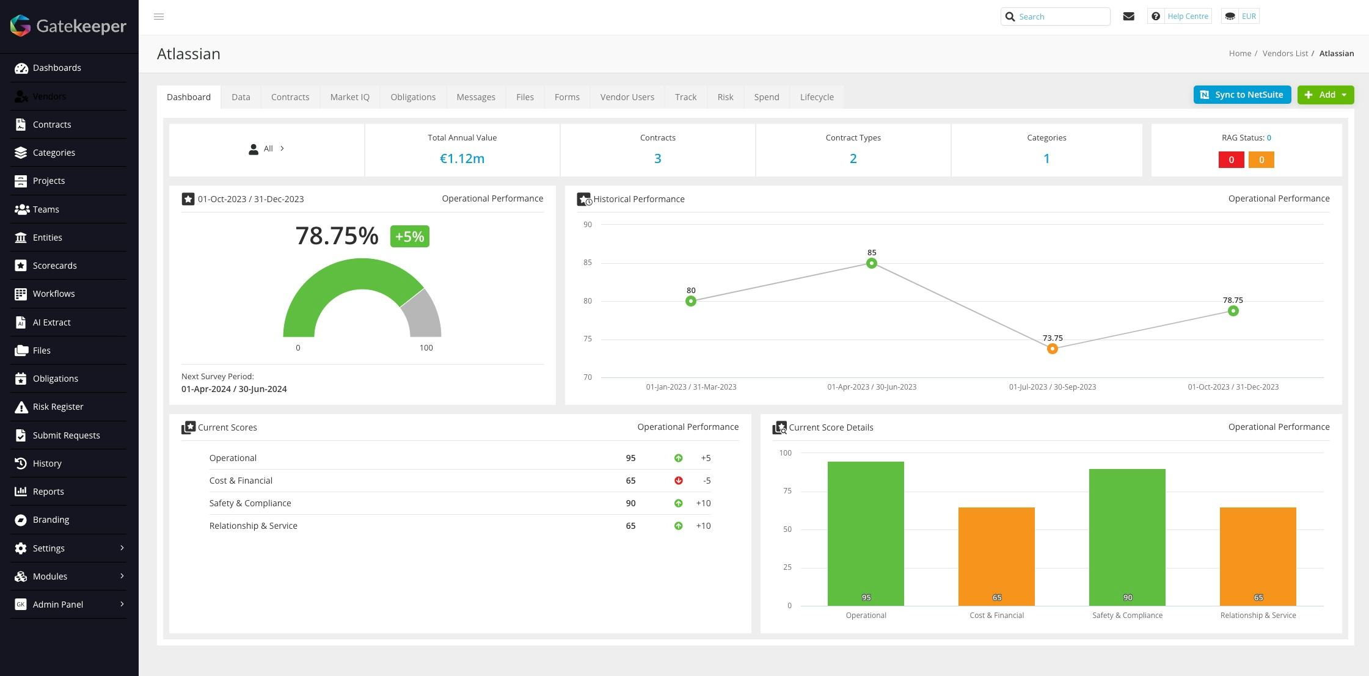Click the Total Annual Value €1.12m

(462, 159)
